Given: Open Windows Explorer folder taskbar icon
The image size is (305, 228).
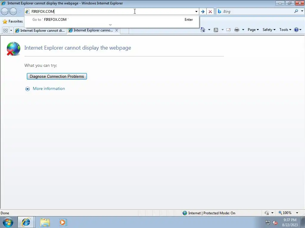Looking at the screenshot, I should tap(45, 222).
